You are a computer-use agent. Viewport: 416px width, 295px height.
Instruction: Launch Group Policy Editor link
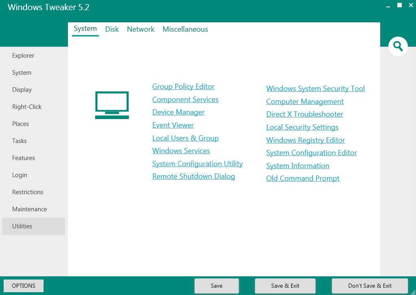pyautogui.click(x=183, y=87)
